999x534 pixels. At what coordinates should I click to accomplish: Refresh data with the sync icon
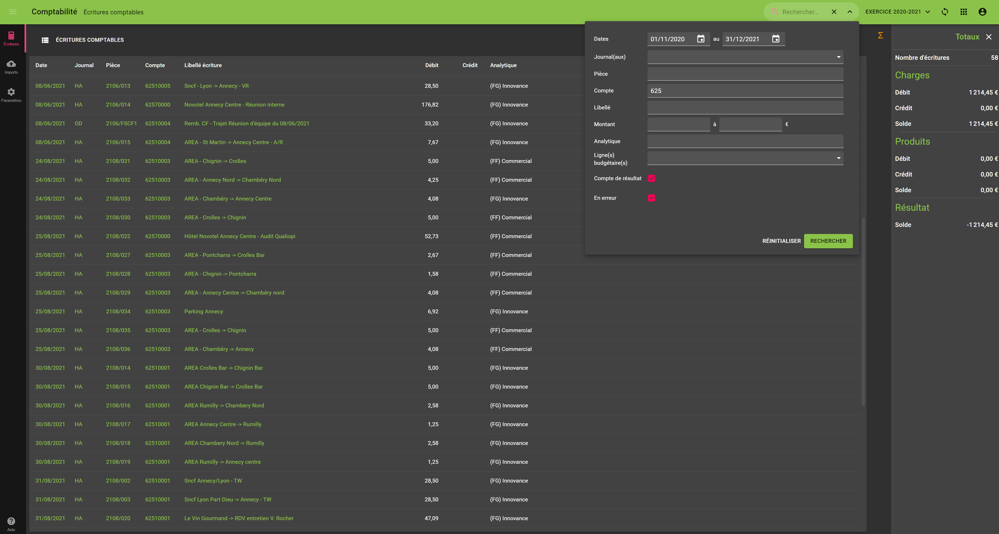945,12
